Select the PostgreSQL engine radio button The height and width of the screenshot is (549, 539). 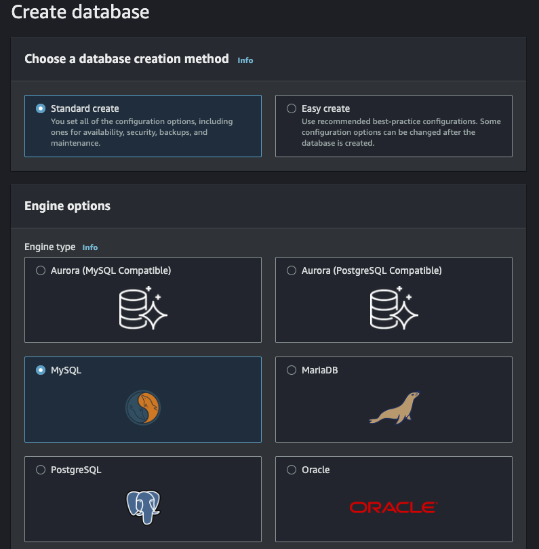coord(41,470)
